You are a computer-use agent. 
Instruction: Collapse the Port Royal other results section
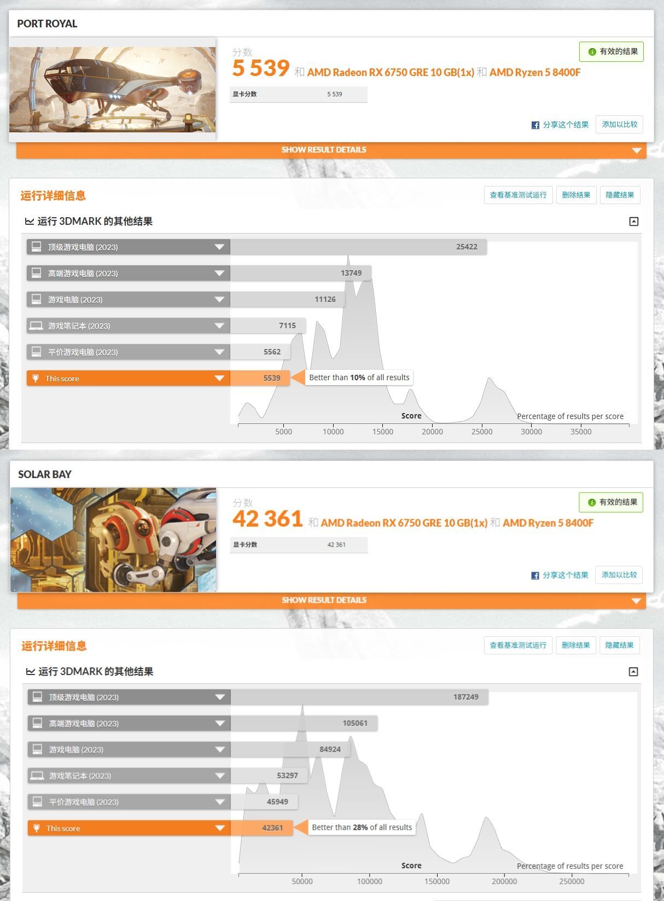pos(634,222)
